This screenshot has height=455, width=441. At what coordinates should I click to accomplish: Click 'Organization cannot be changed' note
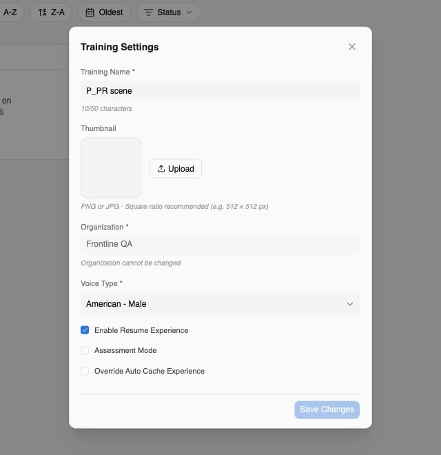coord(130,263)
